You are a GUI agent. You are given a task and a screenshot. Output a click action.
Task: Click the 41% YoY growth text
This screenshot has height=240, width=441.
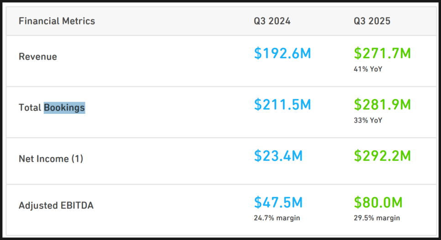pyautogui.click(x=368, y=69)
